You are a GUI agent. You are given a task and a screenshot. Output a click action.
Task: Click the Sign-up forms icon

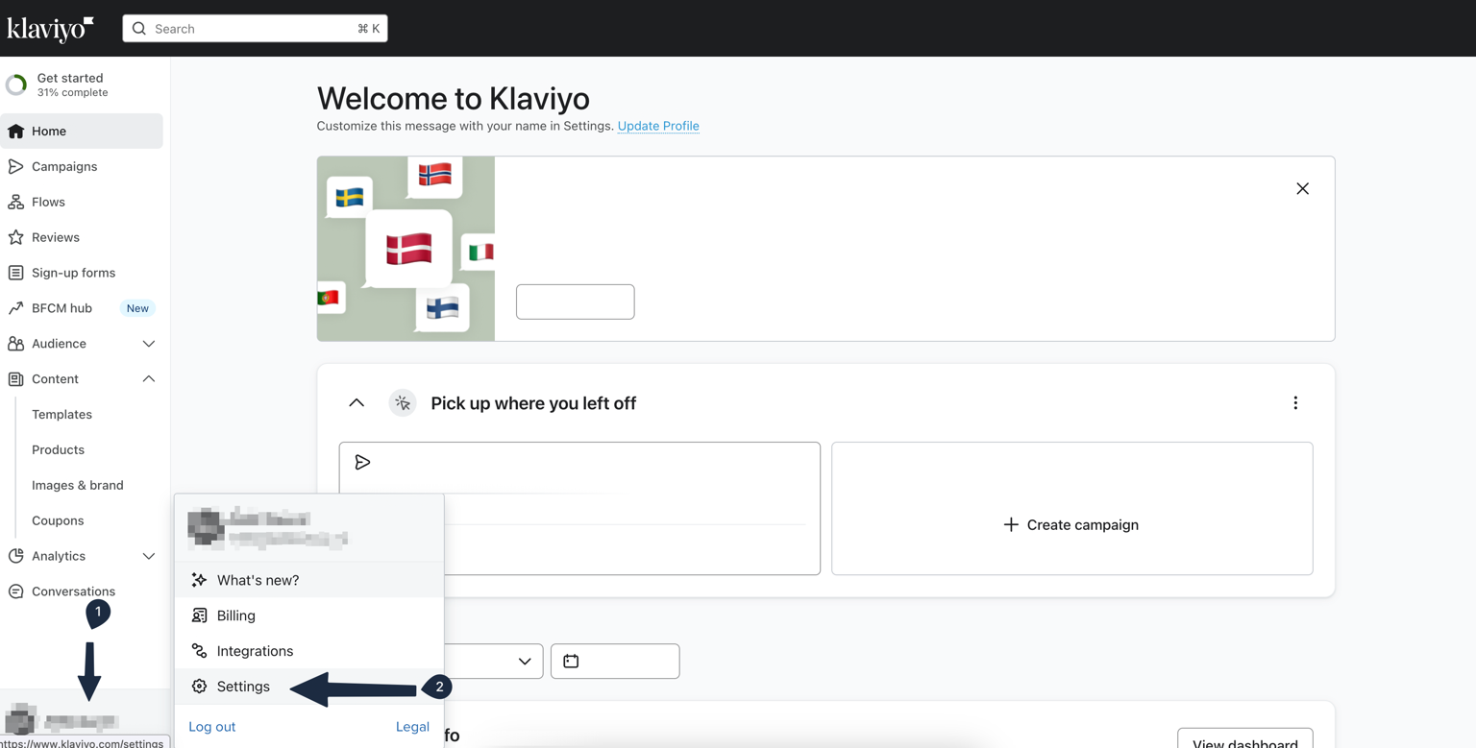click(x=16, y=273)
